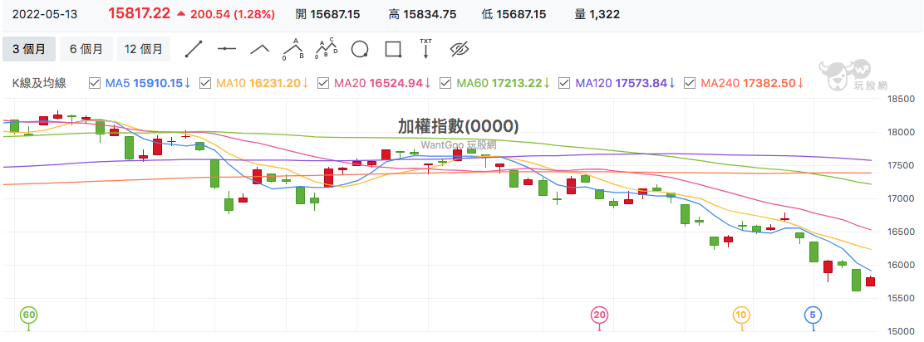This screenshot has height=342, width=924.
Task: Click the volume 量 1,322
Action: [x=597, y=15]
